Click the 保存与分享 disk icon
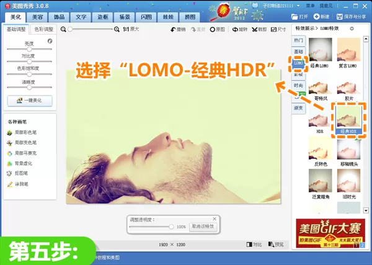 tap(340, 16)
